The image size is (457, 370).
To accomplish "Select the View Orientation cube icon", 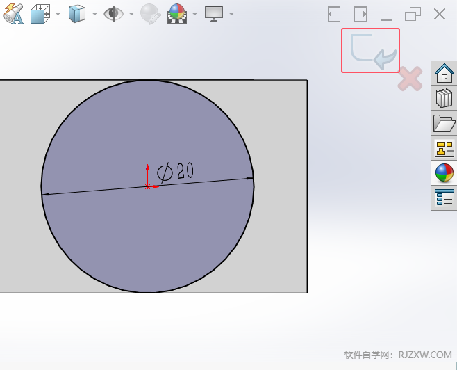I will click(x=40, y=14).
